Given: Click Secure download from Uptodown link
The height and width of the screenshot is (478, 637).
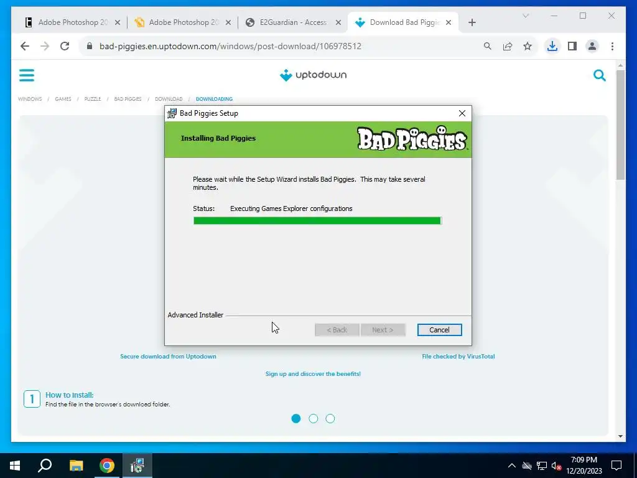Looking at the screenshot, I should click(168, 357).
